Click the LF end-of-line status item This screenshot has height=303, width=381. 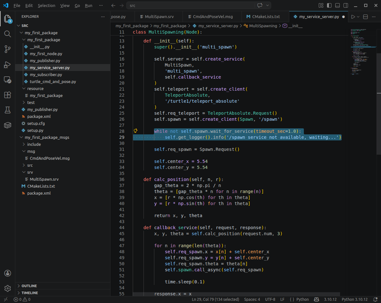[282, 299]
